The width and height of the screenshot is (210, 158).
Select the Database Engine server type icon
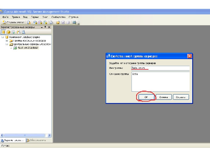click(3, 32)
